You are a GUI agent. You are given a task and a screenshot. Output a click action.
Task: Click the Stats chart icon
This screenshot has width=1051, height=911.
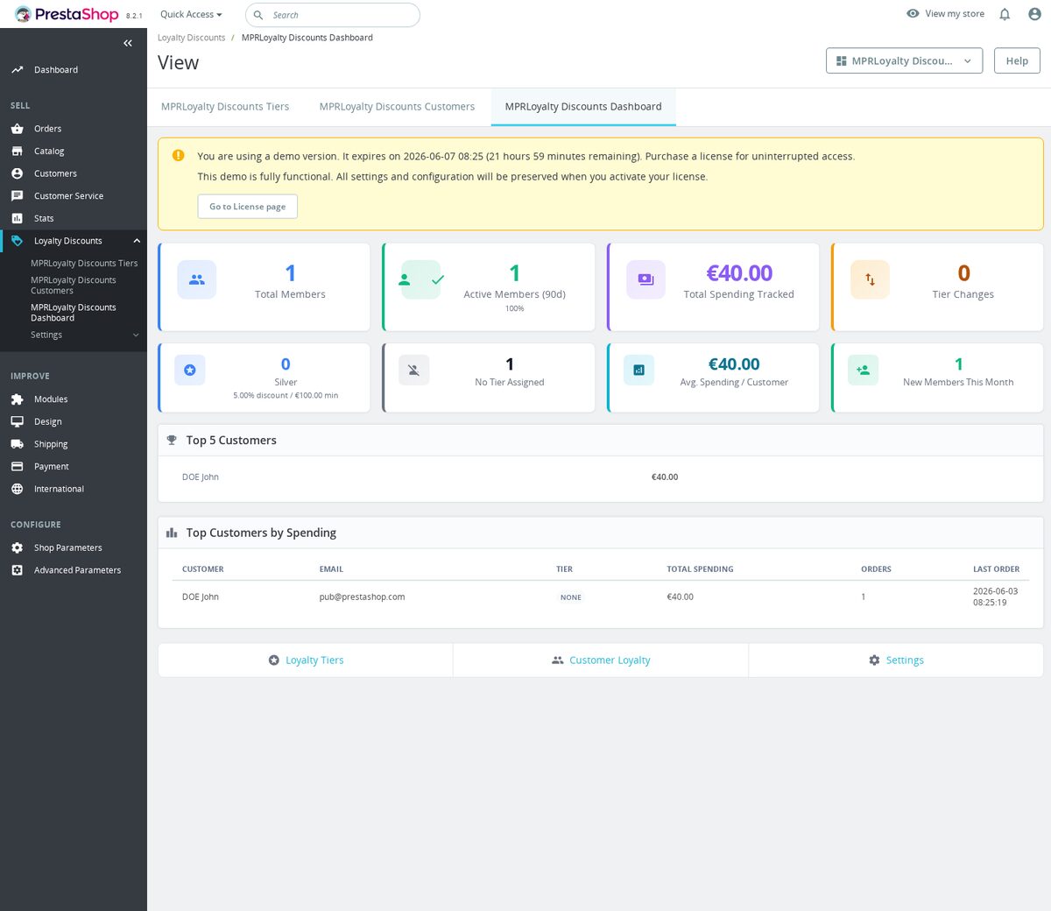tap(17, 219)
